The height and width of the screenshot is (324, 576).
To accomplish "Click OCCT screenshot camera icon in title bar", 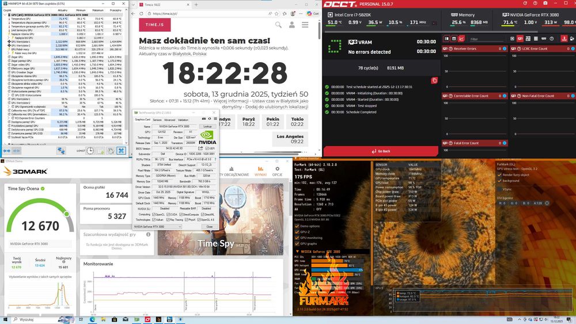I will point(545,3).
